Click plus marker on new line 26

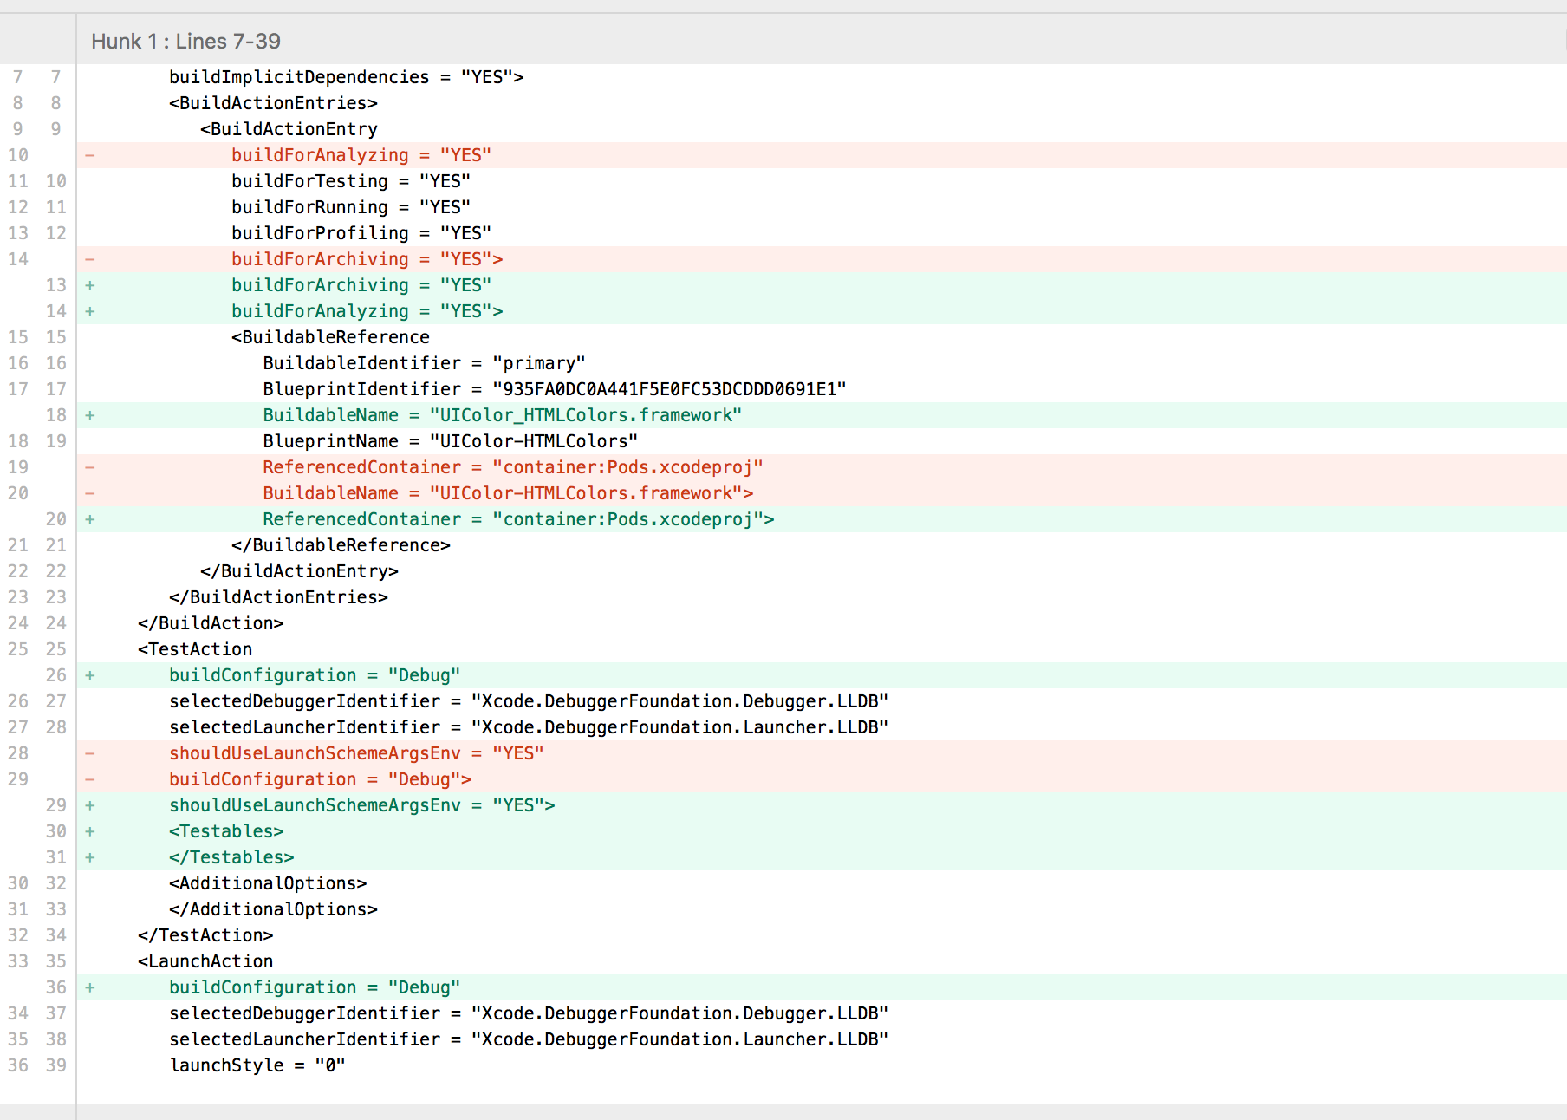pyautogui.click(x=89, y=675)
